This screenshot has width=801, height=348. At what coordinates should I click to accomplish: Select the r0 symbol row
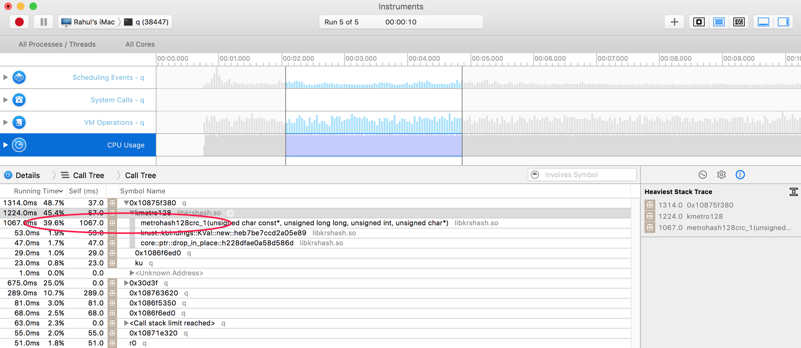pyautogui.click(x=315, y=343)
